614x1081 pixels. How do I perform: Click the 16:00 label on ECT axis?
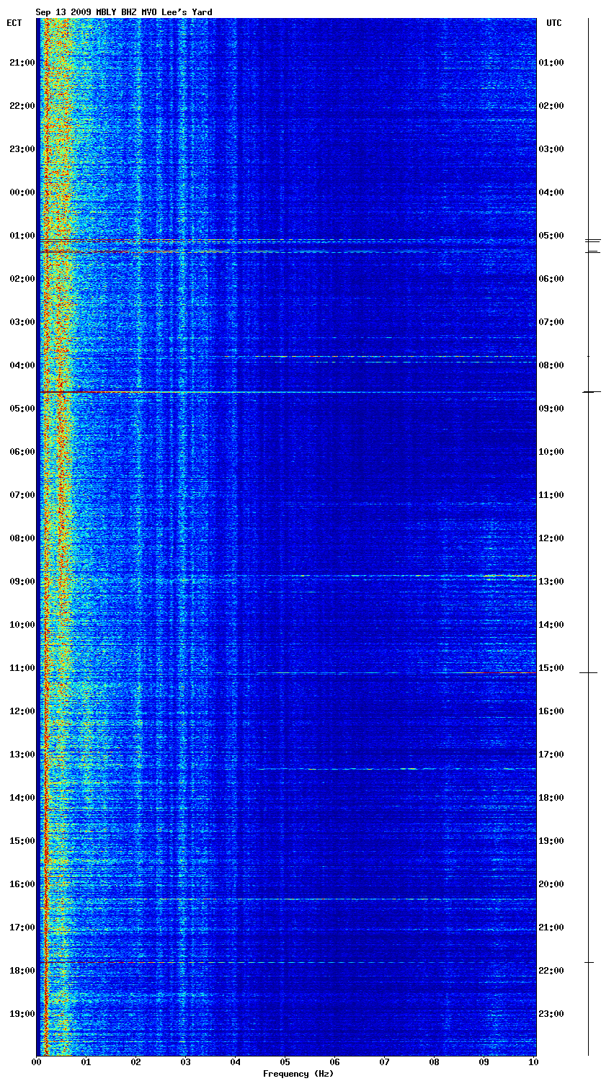click(22, 884)
